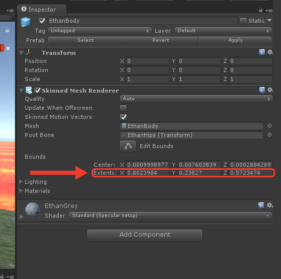The height and width of the screenshot is (279, 281).
Task: Collapse the Skinned Mesh Renderer foldout
Action: [x=21, y=91]
